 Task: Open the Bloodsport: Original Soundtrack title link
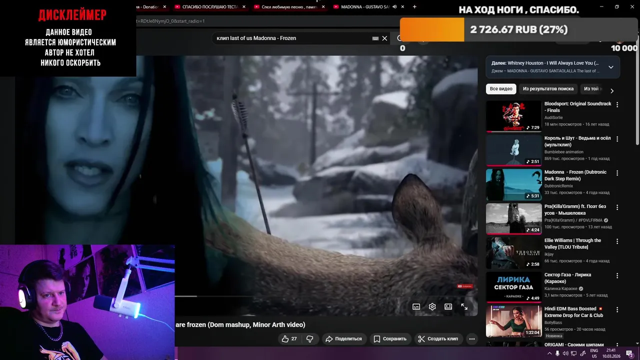[577, 107]
